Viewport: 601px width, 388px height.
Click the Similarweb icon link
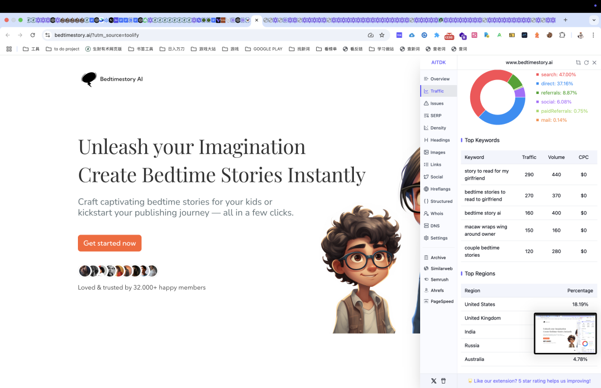point(426,268)
